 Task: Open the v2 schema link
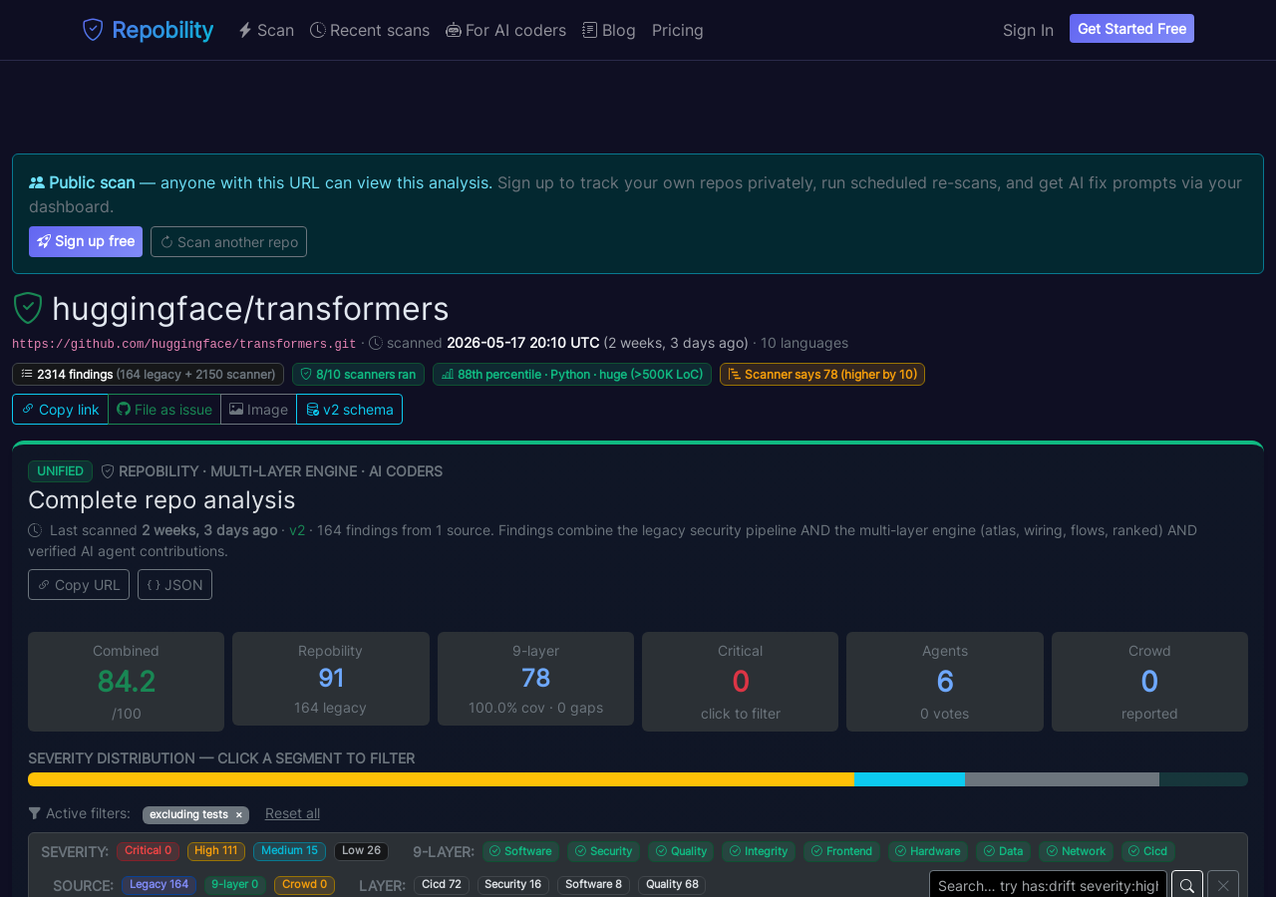point(350,409)
